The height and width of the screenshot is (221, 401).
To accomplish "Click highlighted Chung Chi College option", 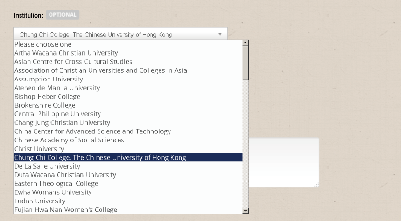I will pos(128,157).
